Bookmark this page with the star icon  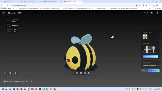tap(139, 5)
